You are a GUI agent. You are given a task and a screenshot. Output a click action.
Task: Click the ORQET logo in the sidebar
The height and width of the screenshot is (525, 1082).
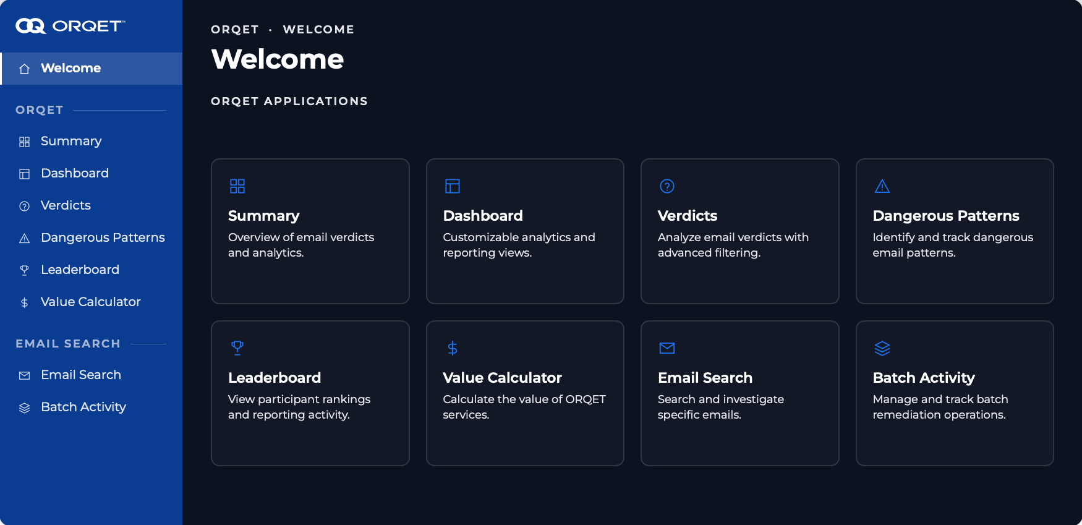70,26
